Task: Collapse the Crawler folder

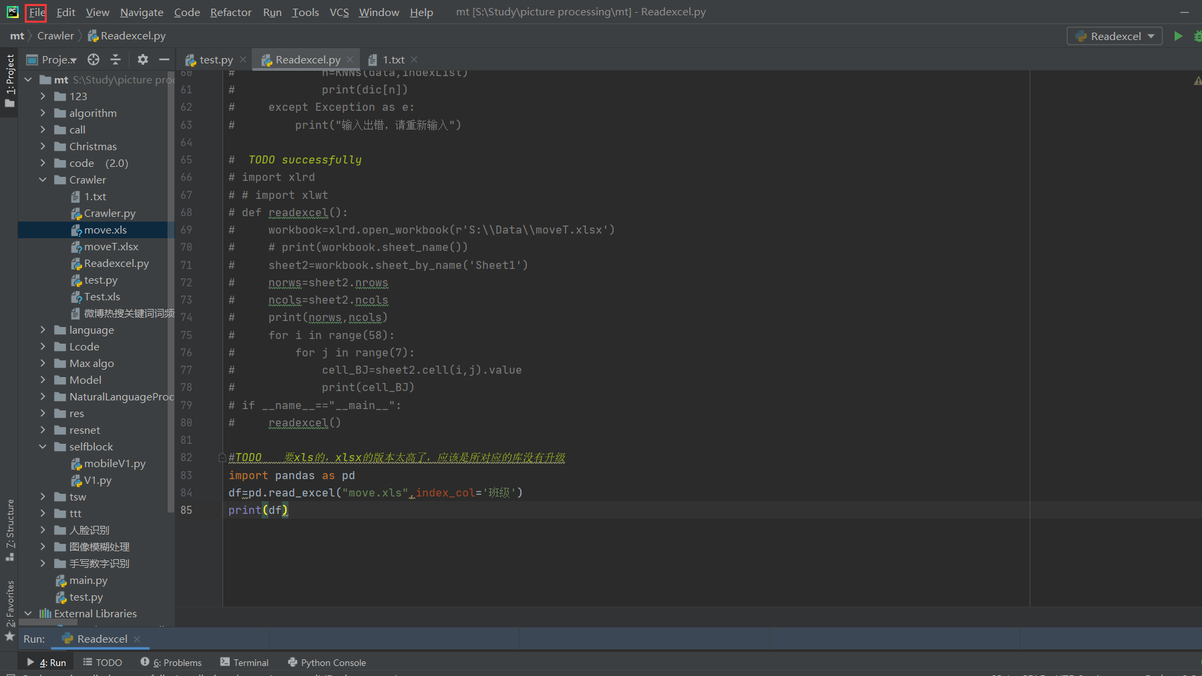Action: tap(43, 180)
